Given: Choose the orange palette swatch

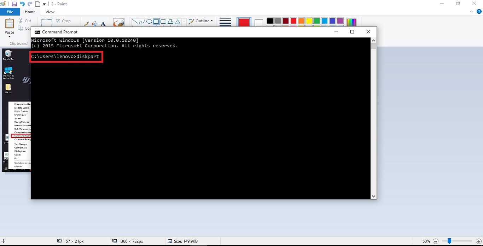Looking at the screenshot, I should pyautogui.click(x=301, y=21).
